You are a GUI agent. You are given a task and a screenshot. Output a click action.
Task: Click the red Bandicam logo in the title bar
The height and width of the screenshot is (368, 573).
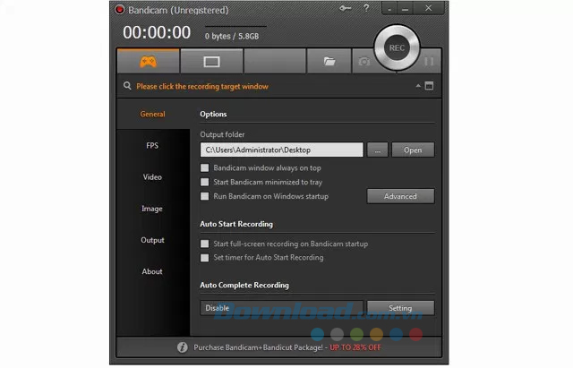(119, 10)
